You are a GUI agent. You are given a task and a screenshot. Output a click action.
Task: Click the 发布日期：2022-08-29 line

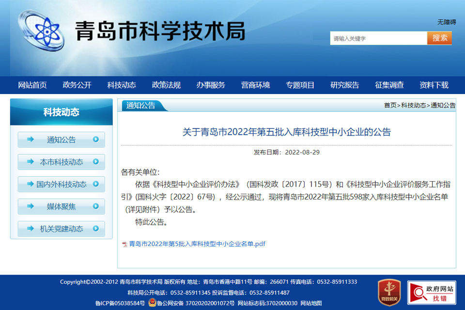286,152
